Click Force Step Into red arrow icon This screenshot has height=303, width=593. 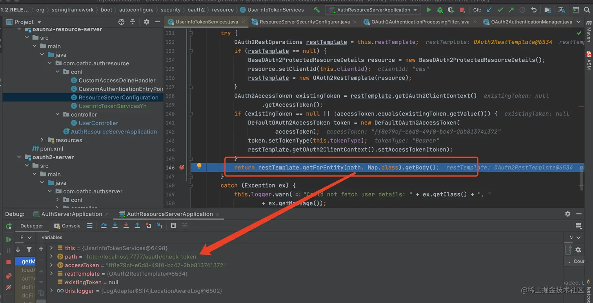[126, 225]
